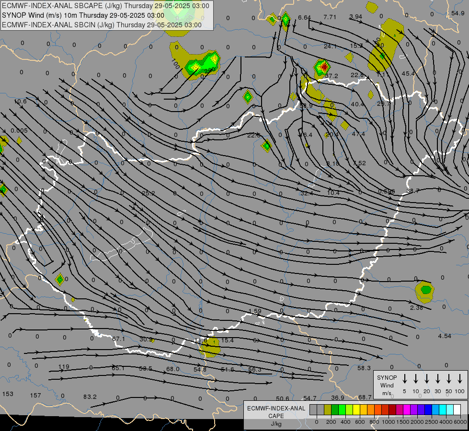The height and width of the screenshot is (431, 469).
Task: Pick the olive swatch in CAPE legend
Action: click(328, 410)
